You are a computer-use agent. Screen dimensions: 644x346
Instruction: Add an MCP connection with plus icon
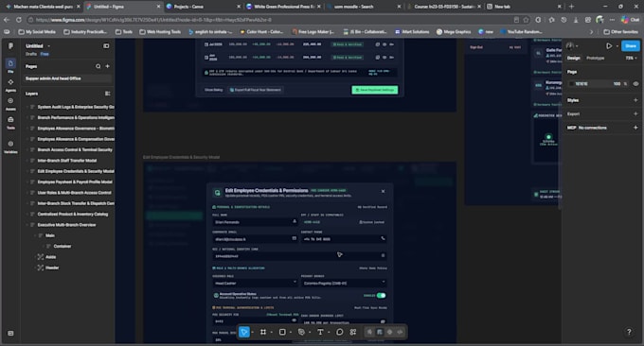pos(635,128)
